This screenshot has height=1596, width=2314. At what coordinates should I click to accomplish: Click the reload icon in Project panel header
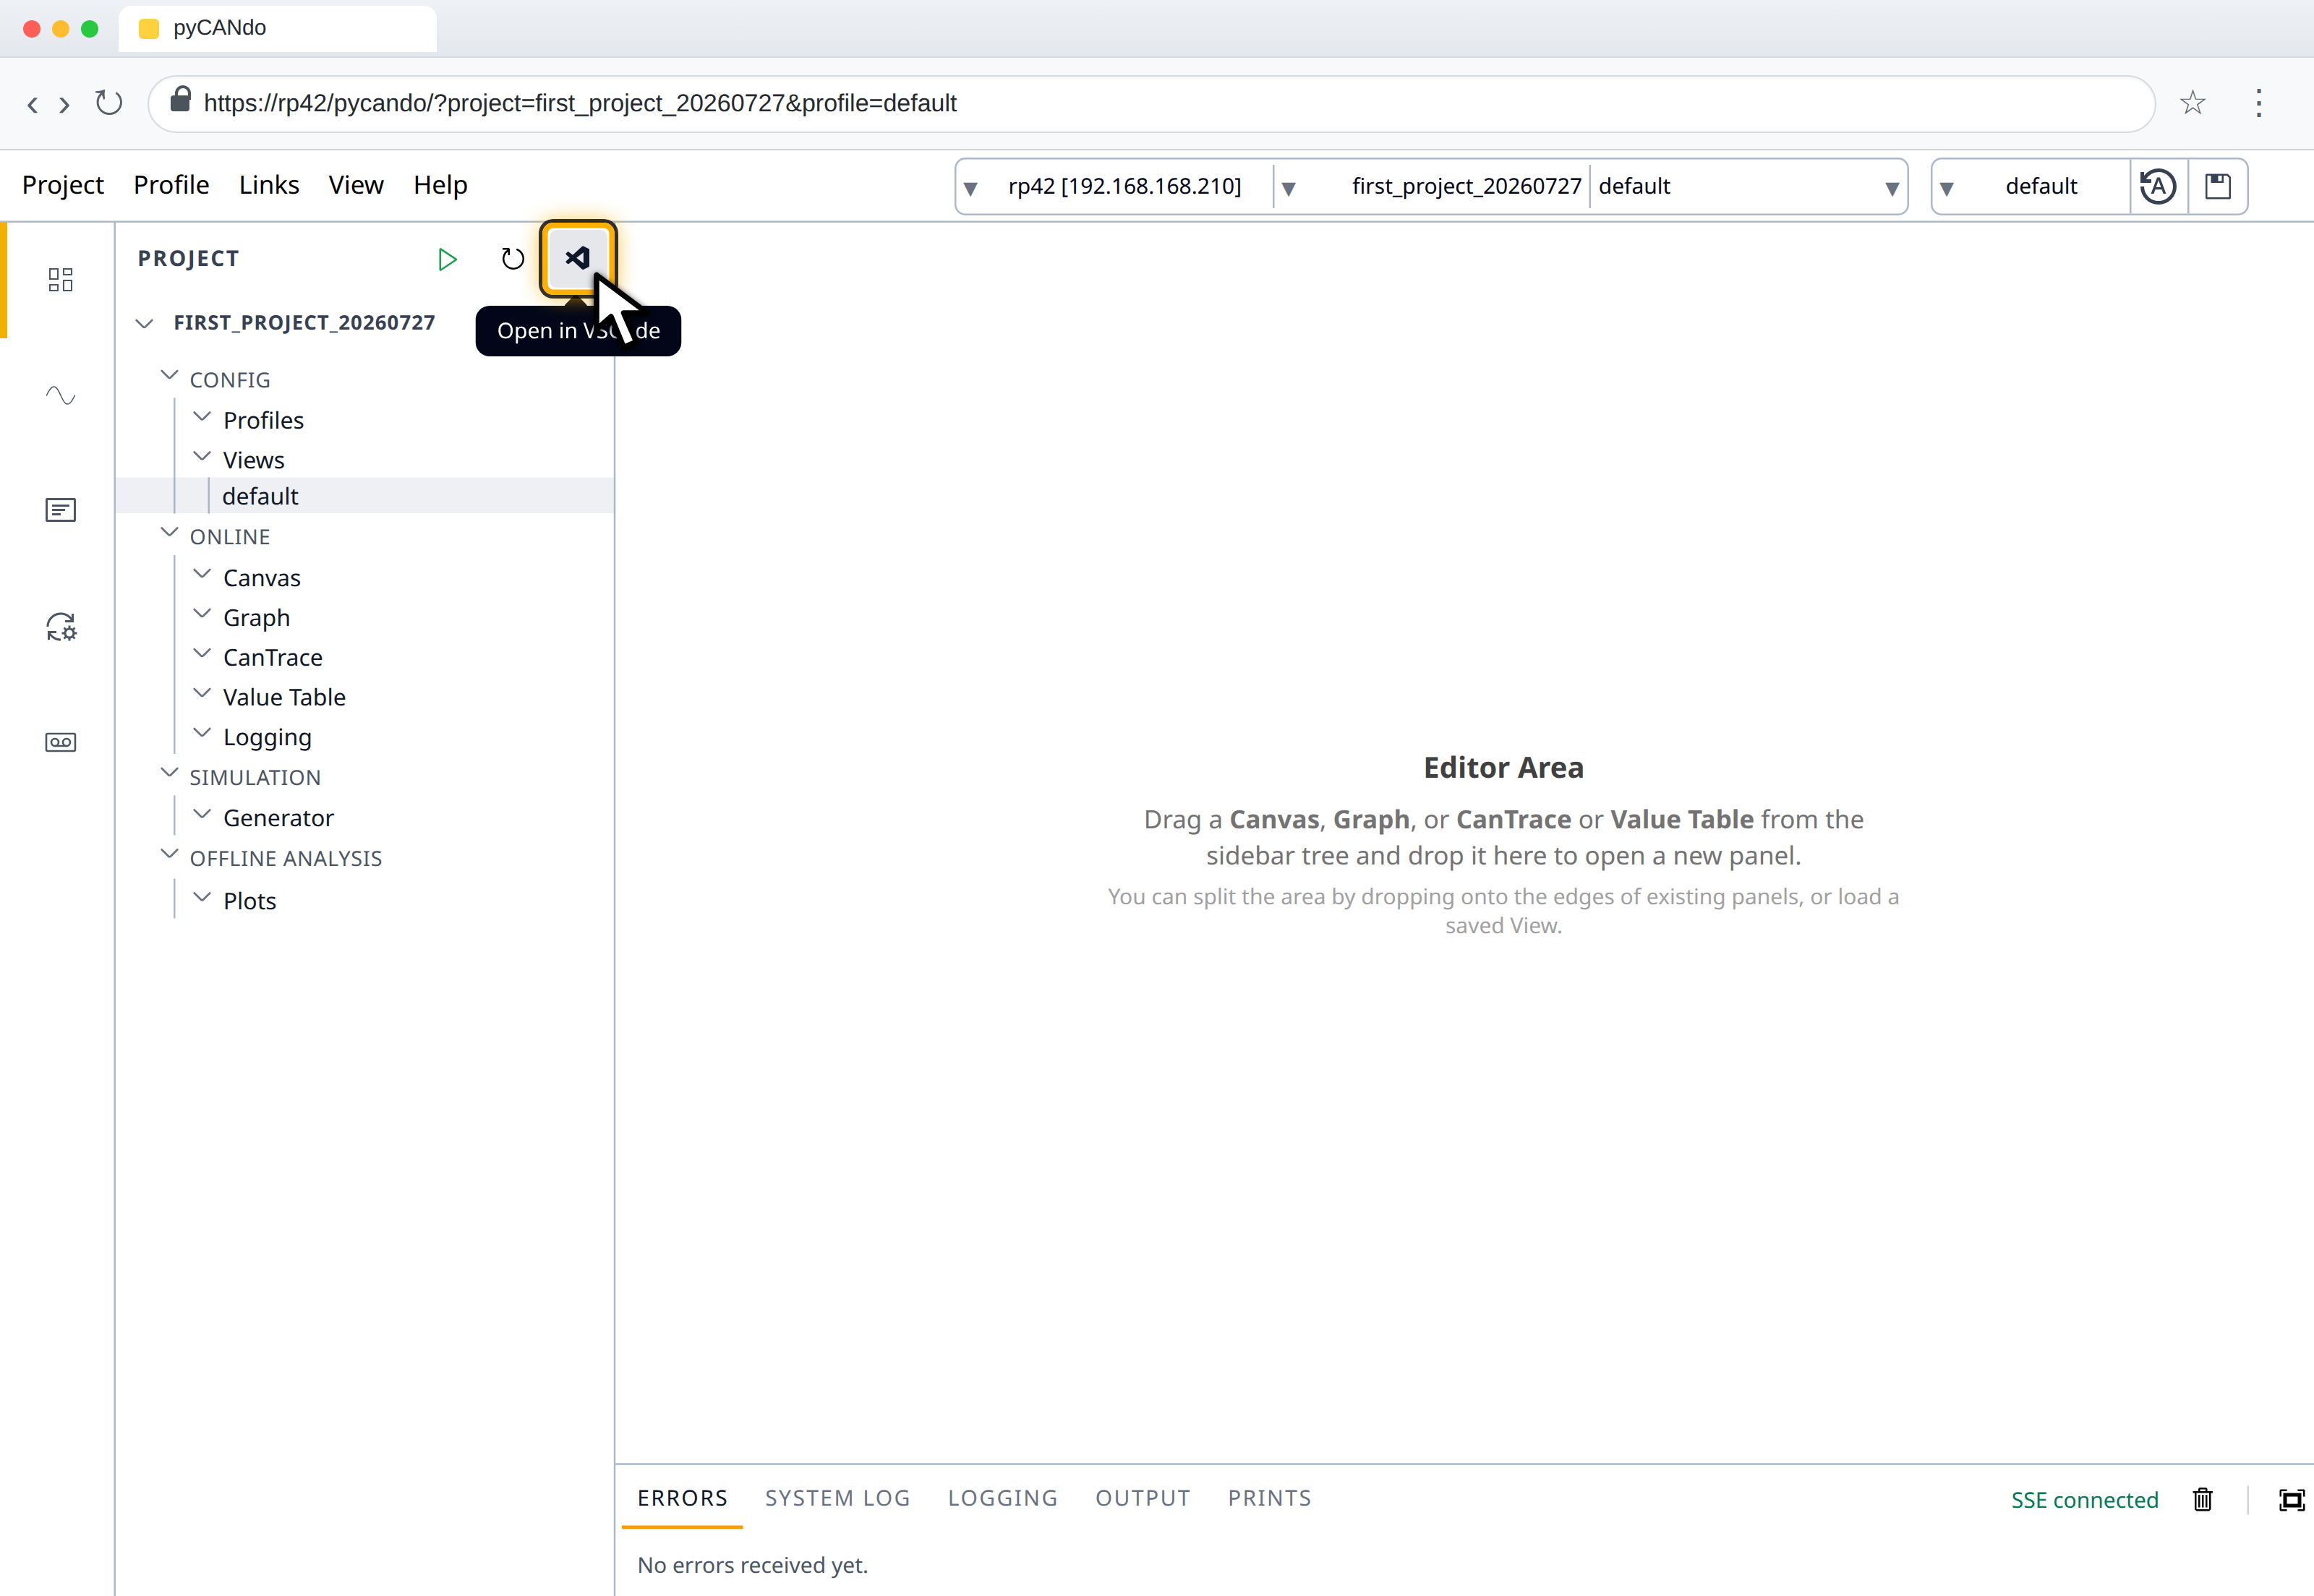tap(512, 259)
